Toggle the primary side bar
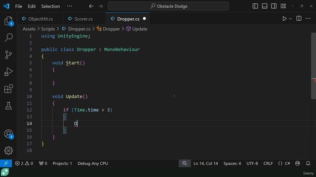This screenshot has height=177, width=316. [255, 6]
